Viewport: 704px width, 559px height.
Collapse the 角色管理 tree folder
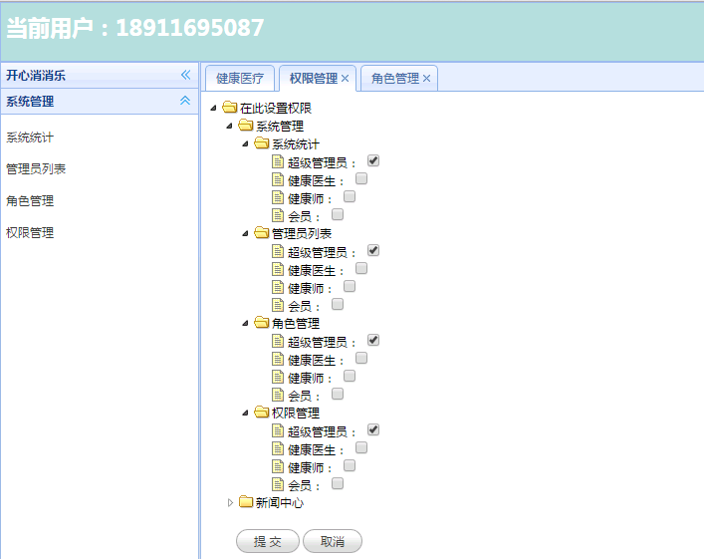(x=245, y=323)
